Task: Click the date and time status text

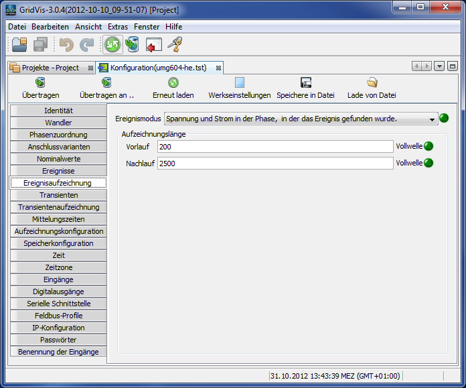Action: (x=335, y=376)
